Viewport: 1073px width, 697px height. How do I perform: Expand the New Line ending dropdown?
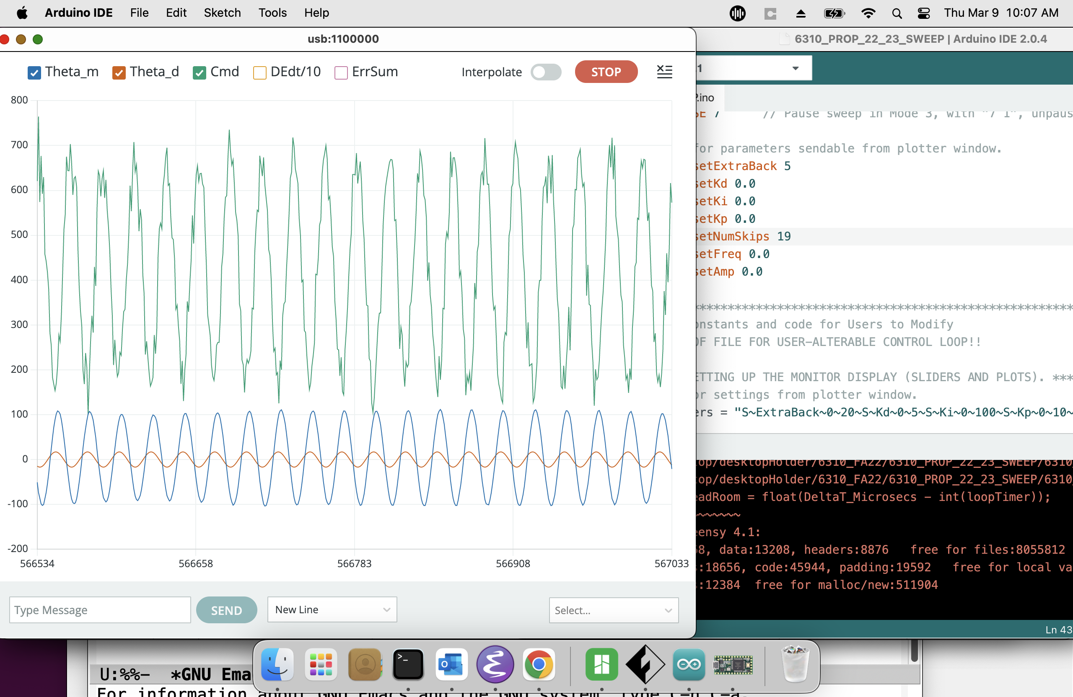332,609
